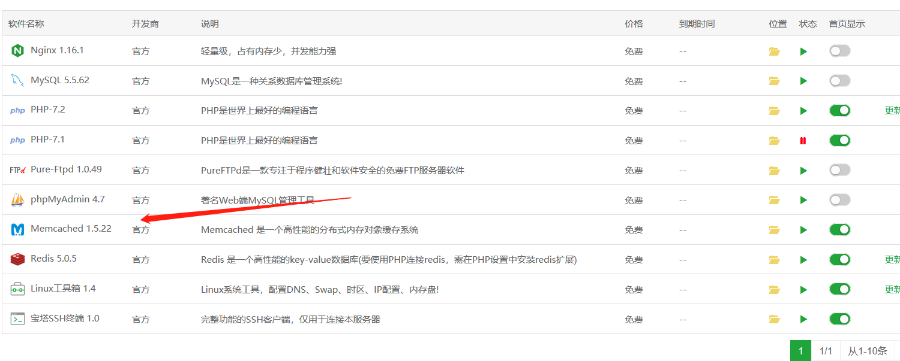Disable homepage display for Memcached
Image resolution: width=900 pixels, height=361 pixels.
[x=839, y=229]
